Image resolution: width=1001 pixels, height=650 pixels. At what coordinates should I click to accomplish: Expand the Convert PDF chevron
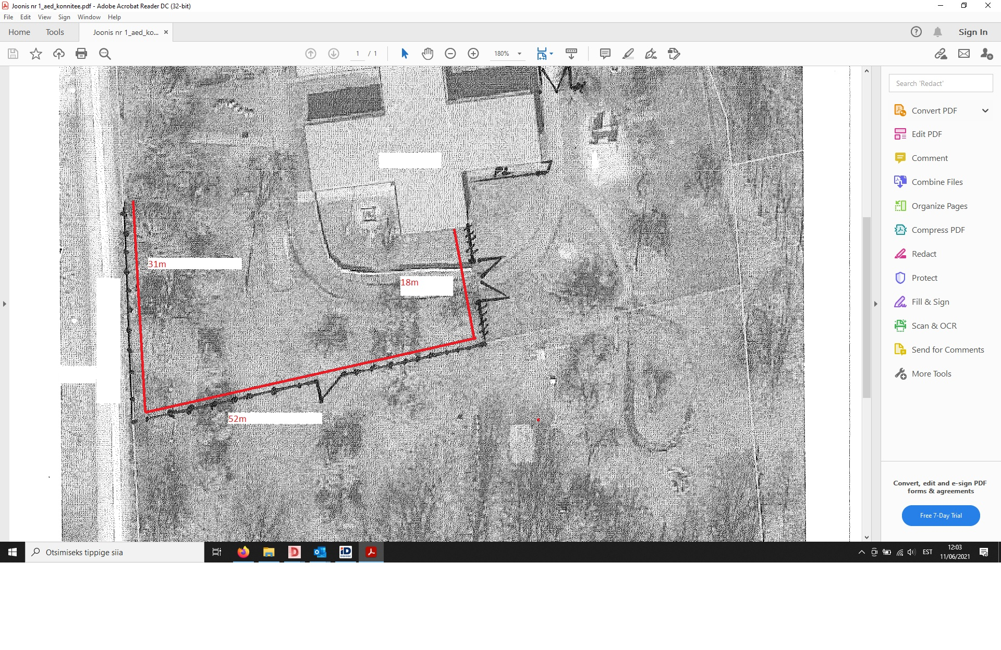pyautogui.click(x=985, y=111)
